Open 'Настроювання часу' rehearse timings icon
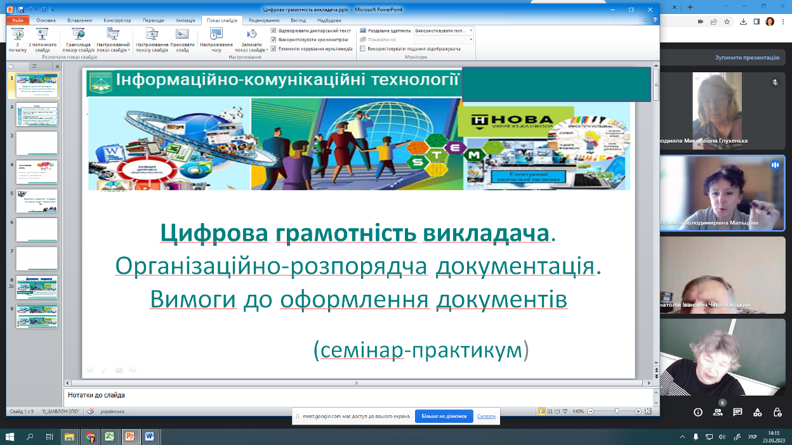The width and height of the screenshot is (792, 445). pyautogui.click(x=216, y=38)
